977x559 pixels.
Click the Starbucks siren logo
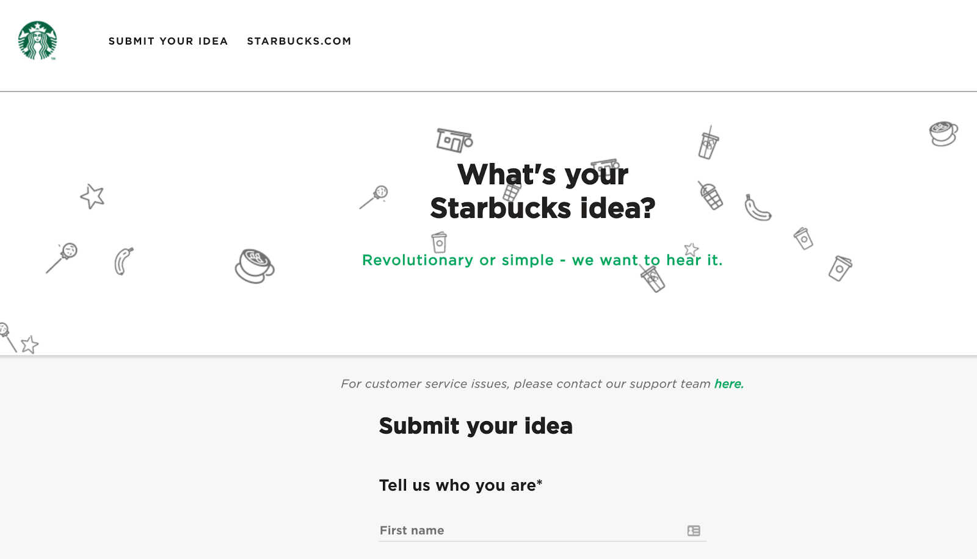pos(37,41)
